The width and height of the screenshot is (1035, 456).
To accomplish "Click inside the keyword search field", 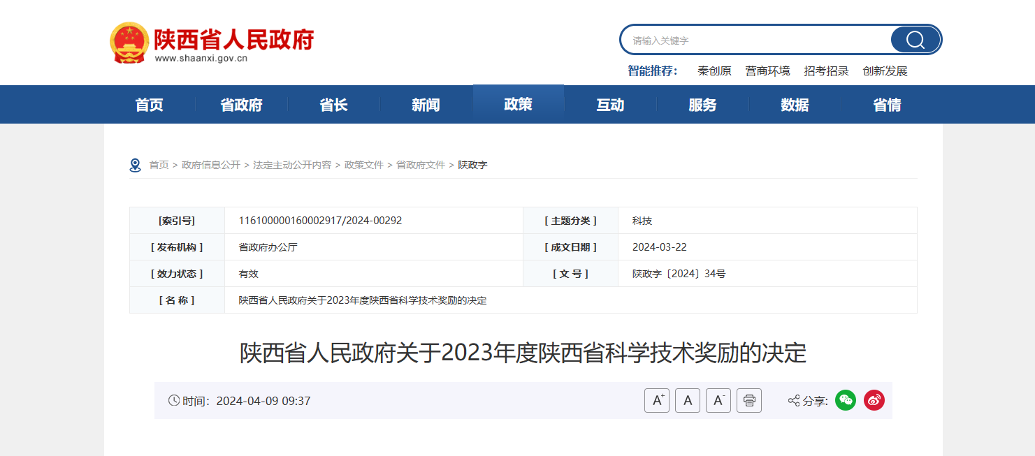I will (755, 41).
